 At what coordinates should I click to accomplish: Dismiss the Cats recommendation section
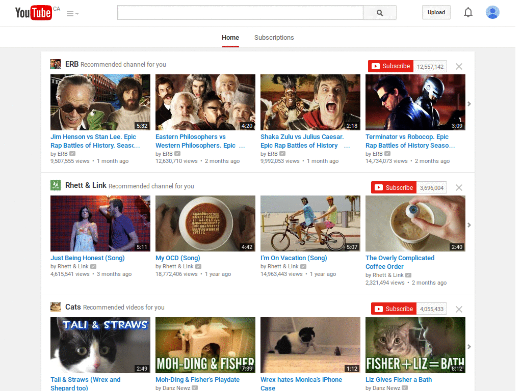(x=459, y=309)
